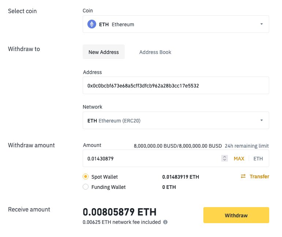
Task: Click the network fee info icon
Action: (x=165, y=222)
